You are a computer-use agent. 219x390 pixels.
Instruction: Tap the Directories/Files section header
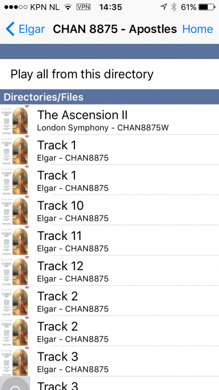[x=109, y=97]
